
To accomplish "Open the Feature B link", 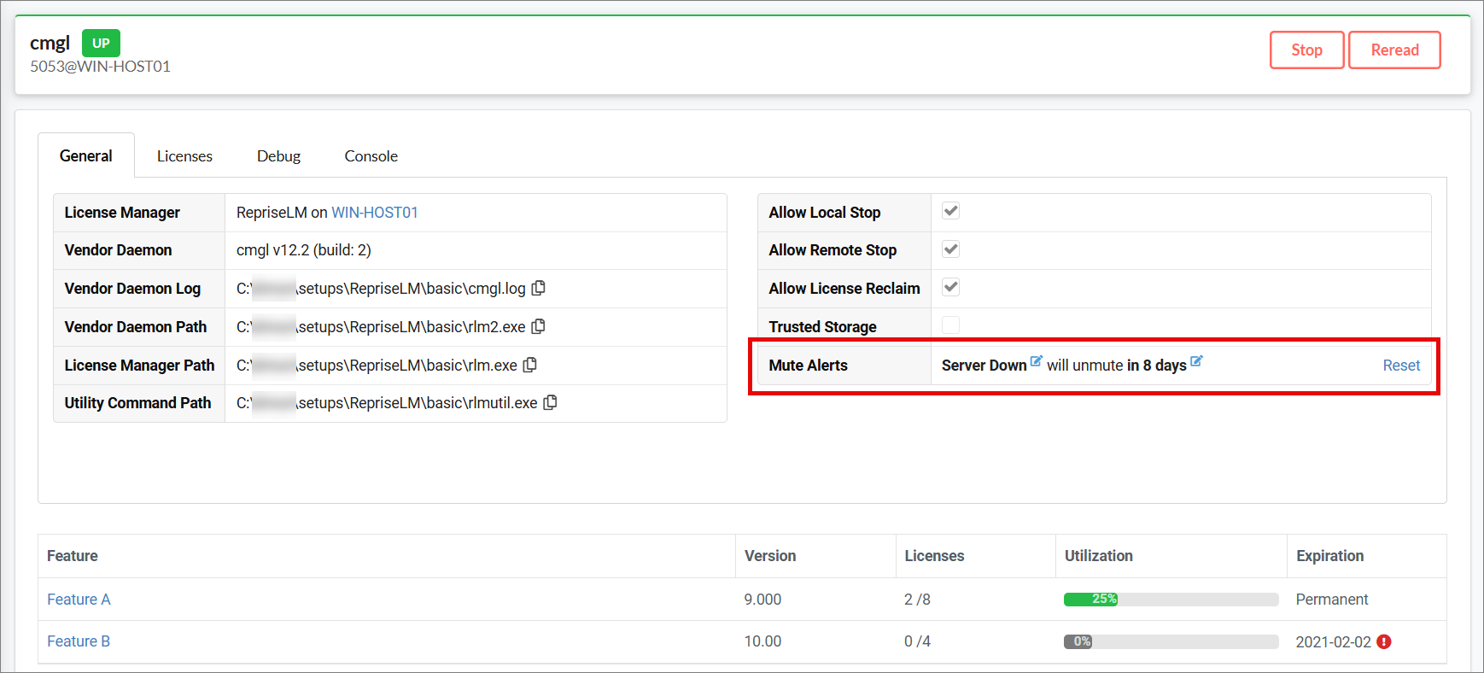I will (79, 641).
